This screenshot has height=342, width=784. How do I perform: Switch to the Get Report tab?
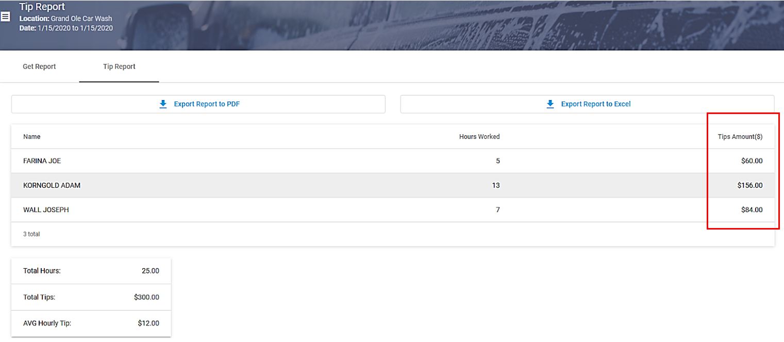[x=39, y=67]
